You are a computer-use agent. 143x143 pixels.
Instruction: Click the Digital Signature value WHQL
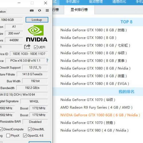[34, 101]
